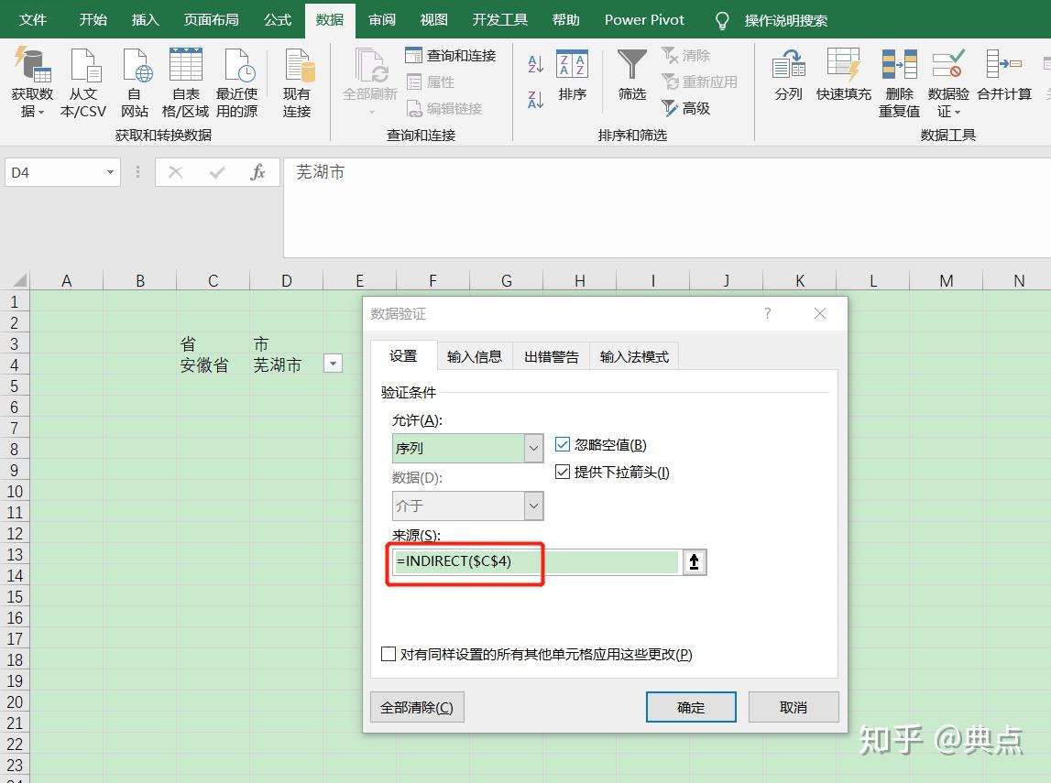This screenshot has height=783, width=1051.
Task: Open Recent Sources (最近使用的源)
Action: click(x=236, y=83)
